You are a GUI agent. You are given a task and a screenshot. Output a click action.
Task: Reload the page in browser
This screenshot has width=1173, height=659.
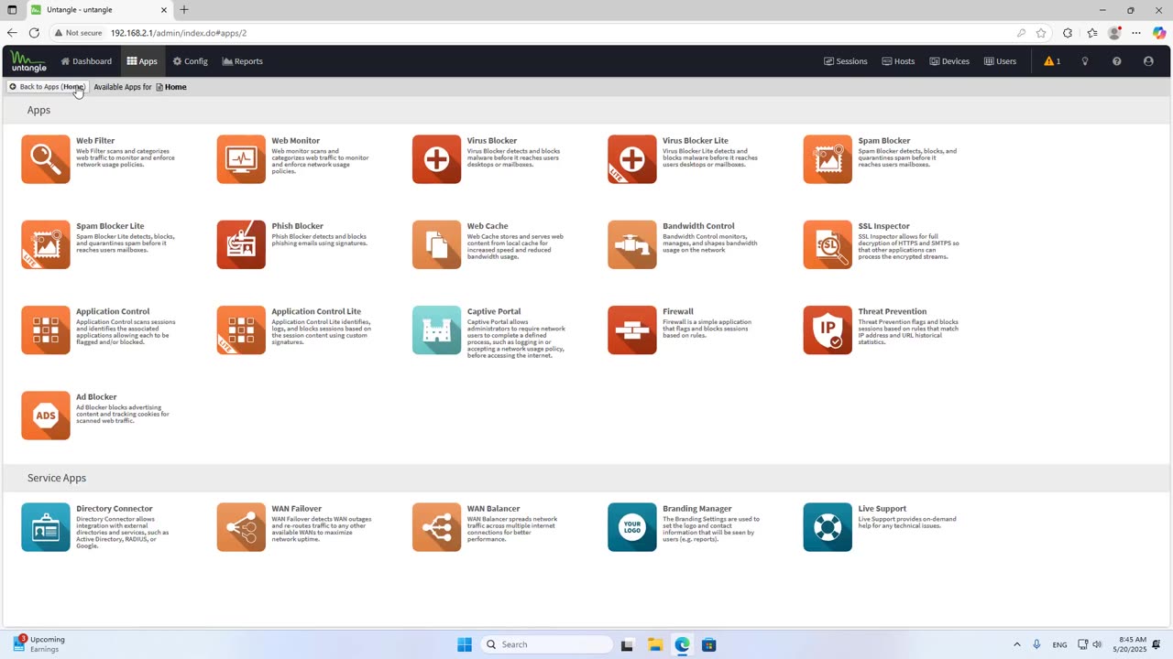click(x=34, y=33)
